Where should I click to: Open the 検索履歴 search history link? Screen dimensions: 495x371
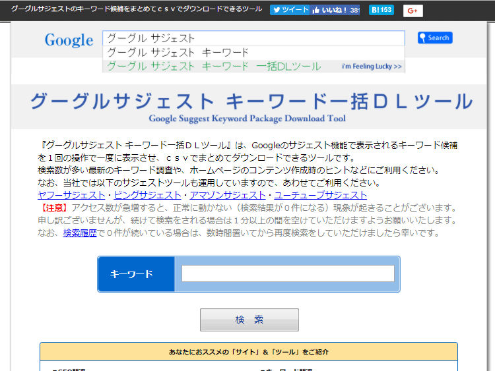(x=80, y=233)
